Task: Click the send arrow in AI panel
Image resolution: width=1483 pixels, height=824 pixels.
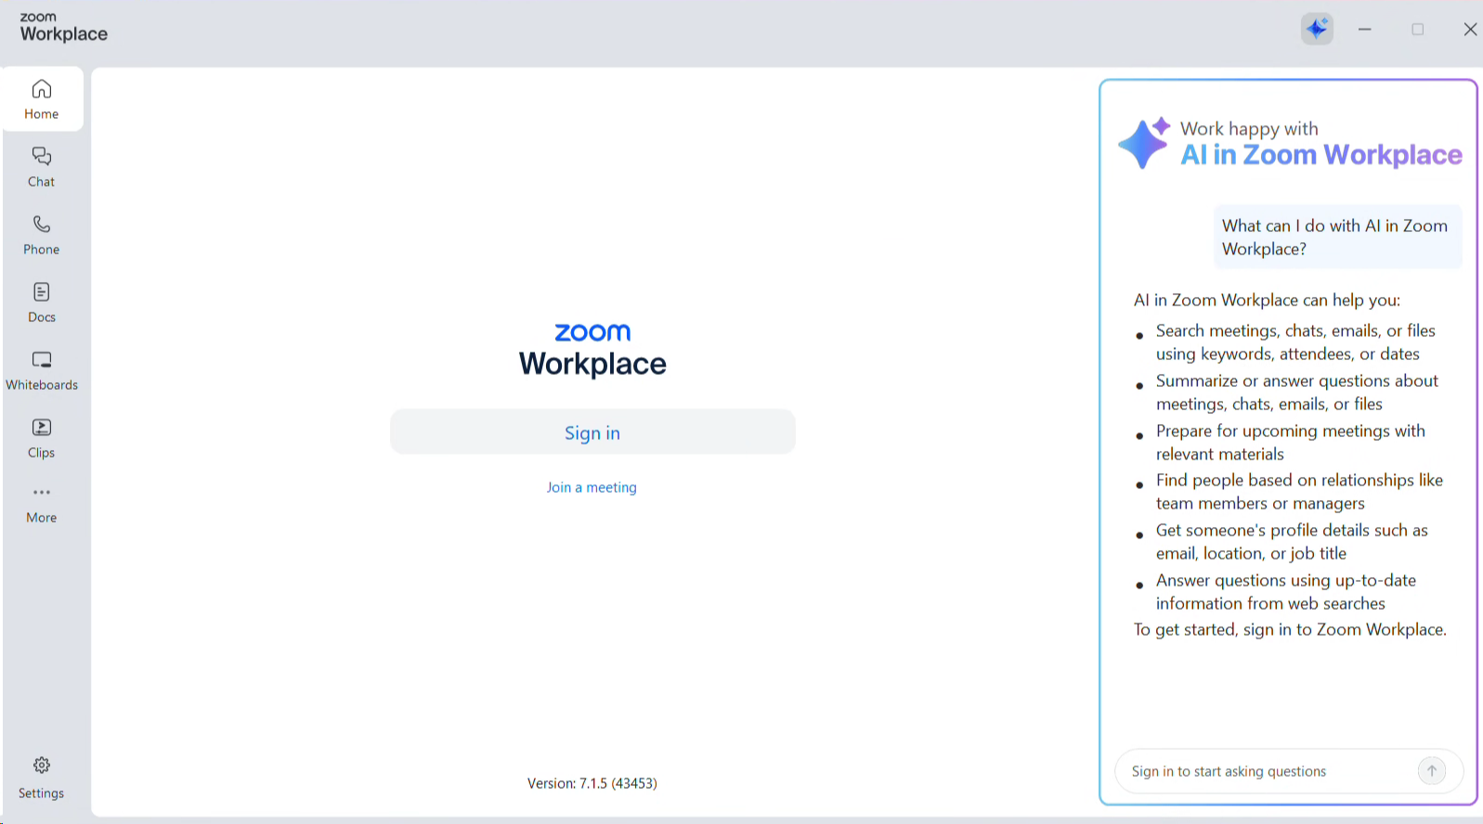Action: (x=1432, y=770)
